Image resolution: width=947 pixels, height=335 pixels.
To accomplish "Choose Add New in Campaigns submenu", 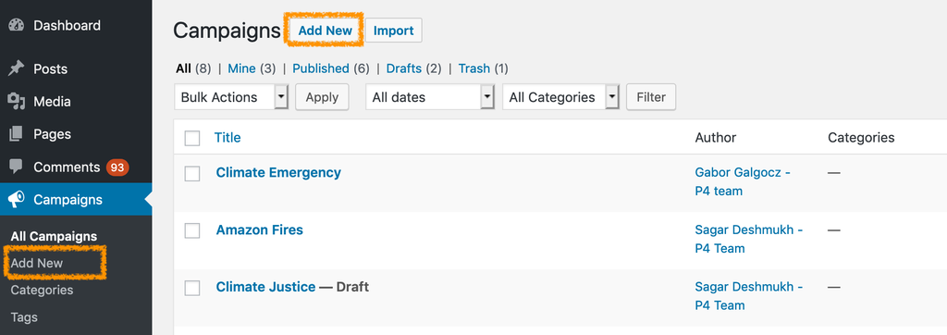I will tap(37, 263).
